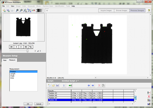The width and height of the screenshot is (153, 108).
Task: Click the previous step blue left arrow
Action: coord(89,85)
